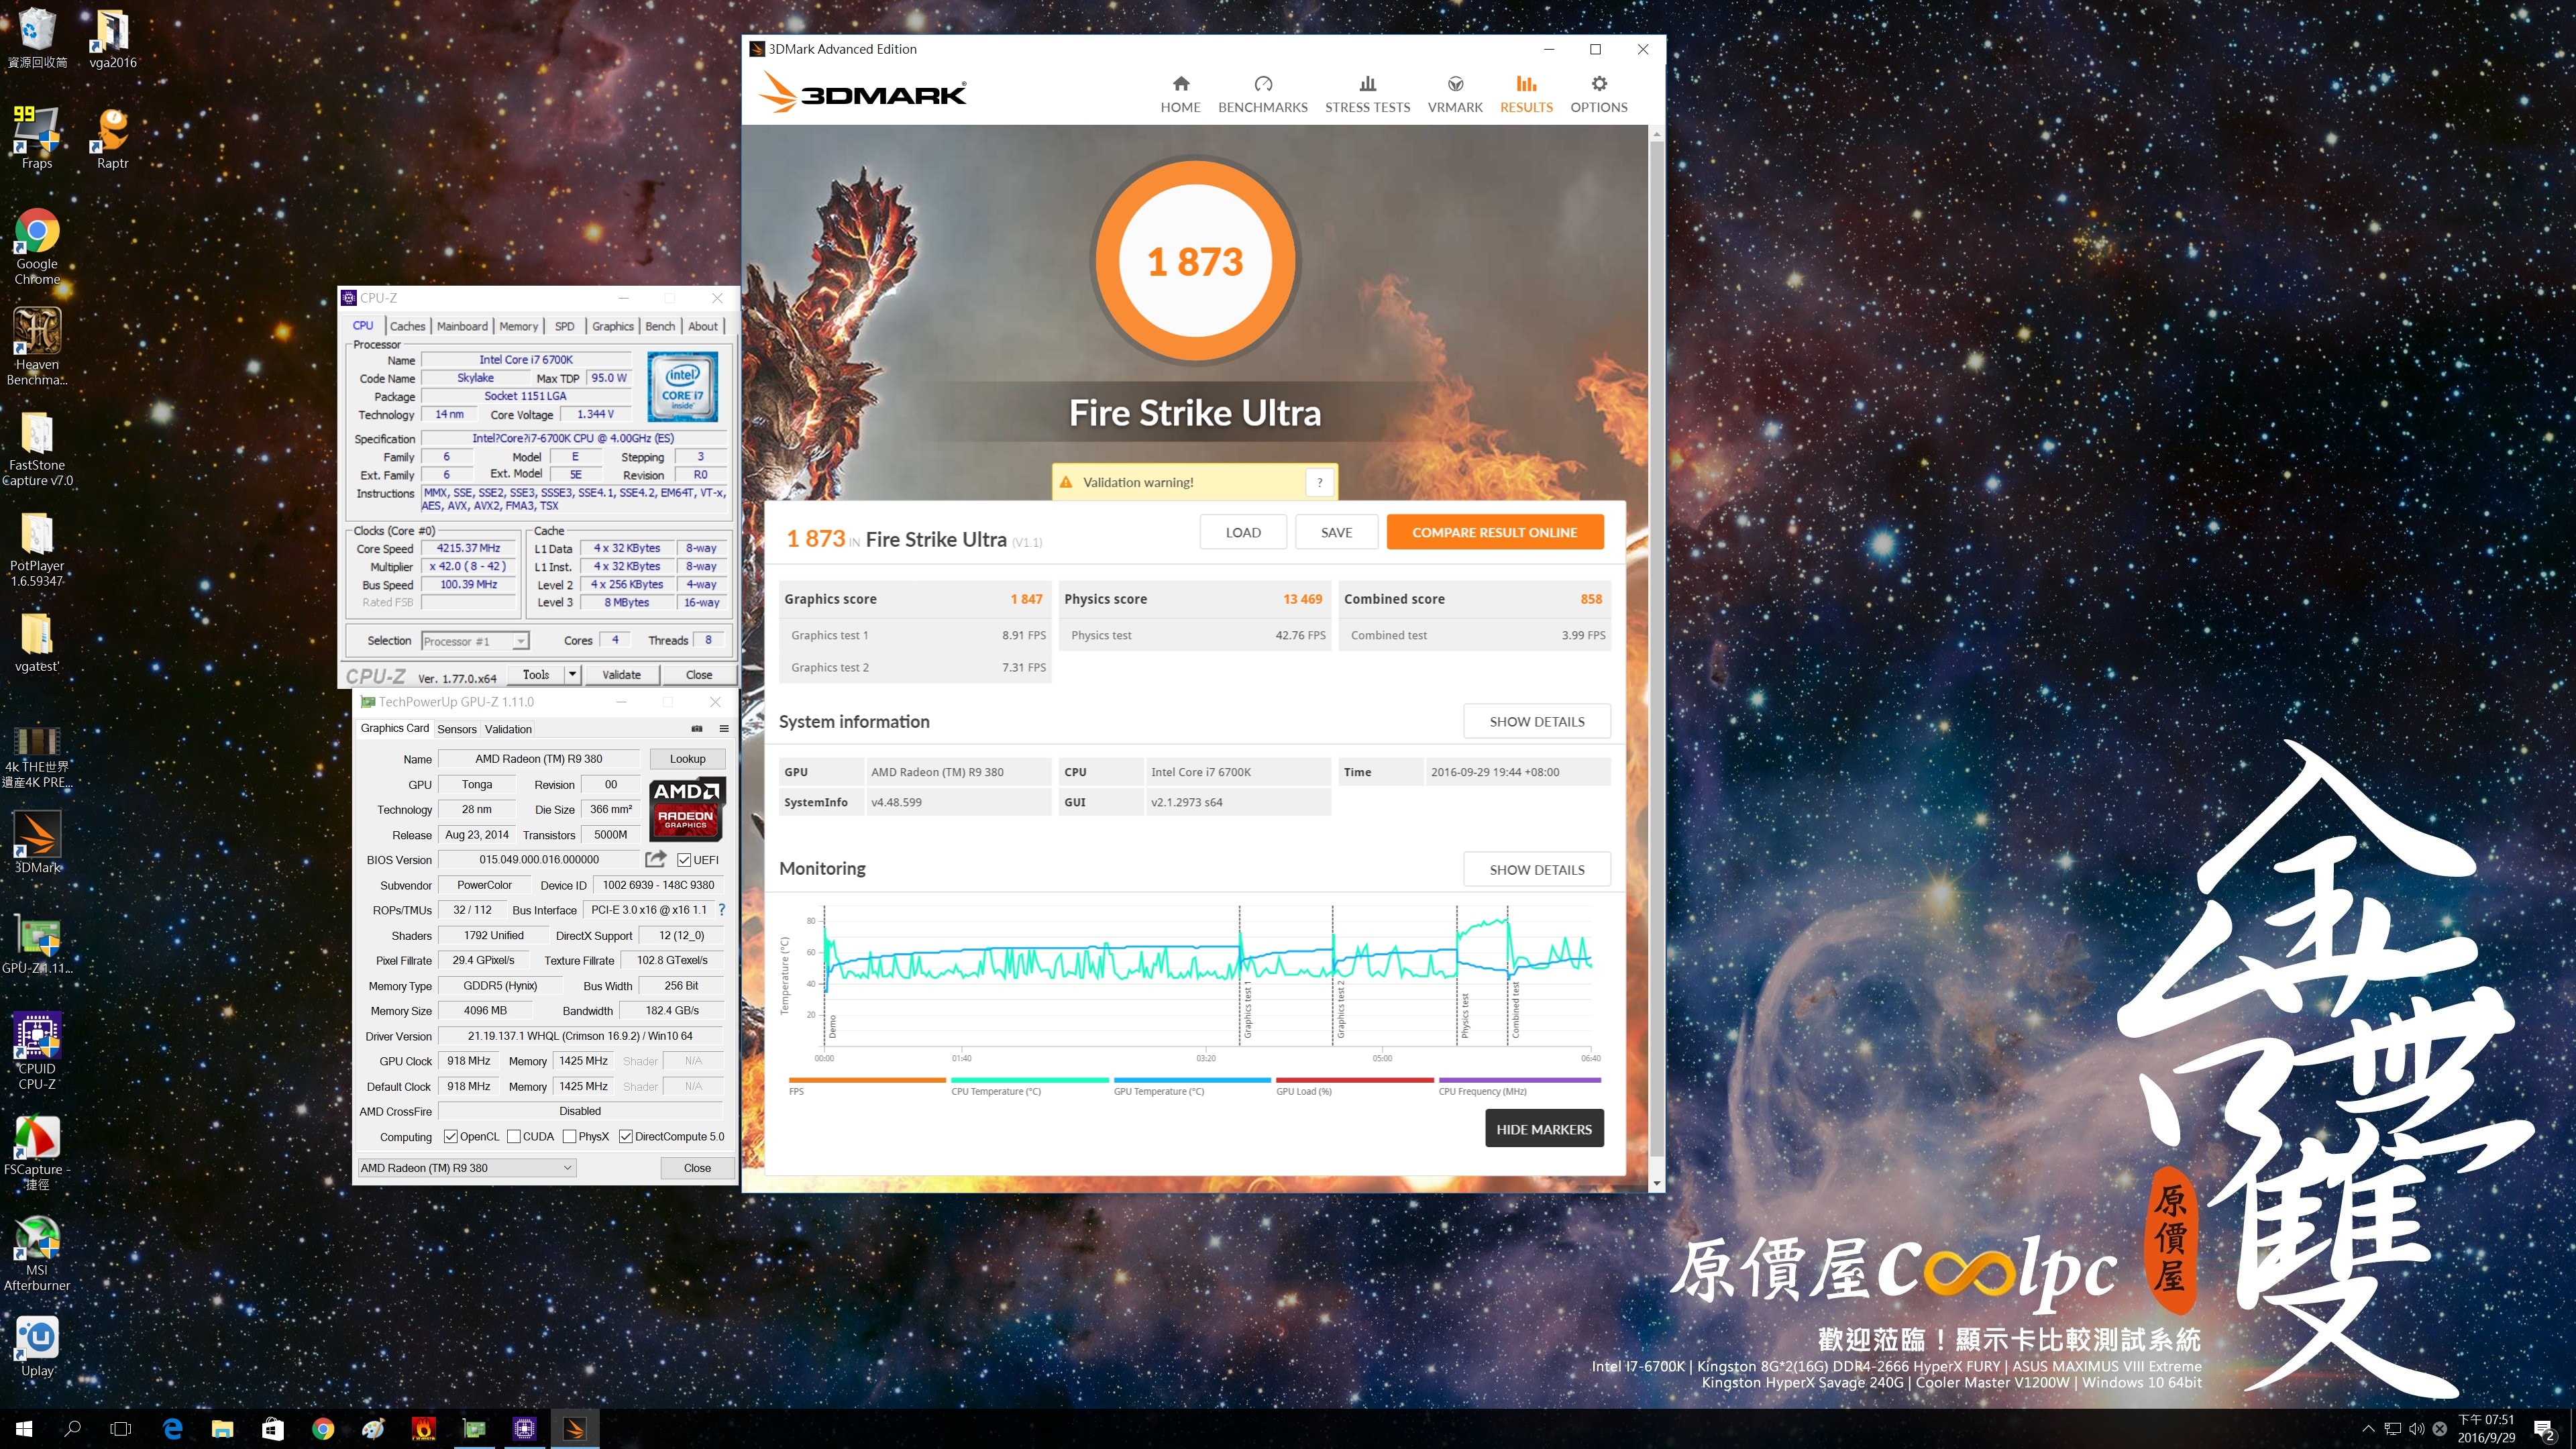
Task: Toggle the DirectCompute 5.0 checkbox
Action: click(x=625, y=1136)
